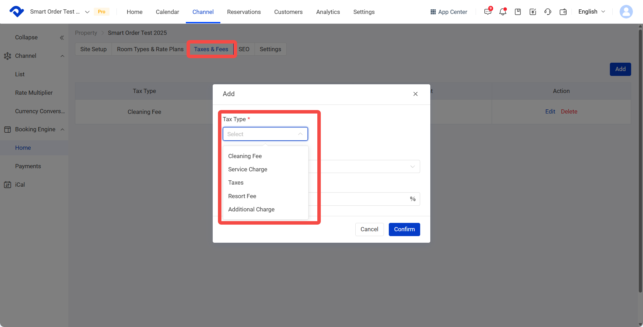643x327 pixels.
Task: Click the Confirm button
Action: coord(404,229)
